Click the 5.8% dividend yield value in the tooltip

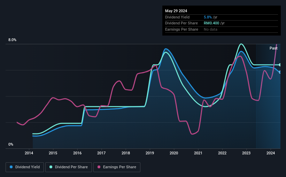208,17
